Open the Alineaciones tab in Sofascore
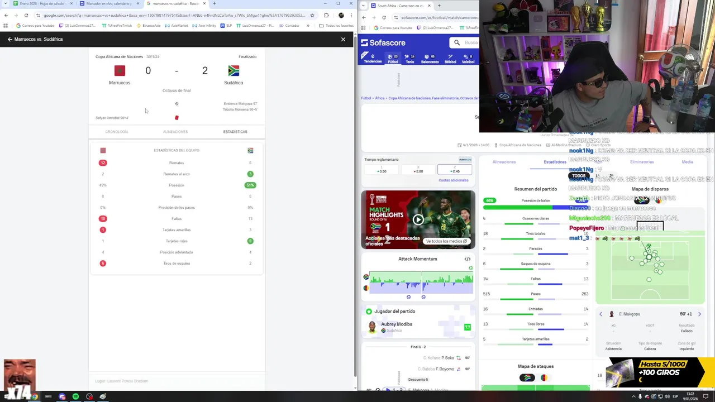The image size is (715, 402). coord(504,162)
